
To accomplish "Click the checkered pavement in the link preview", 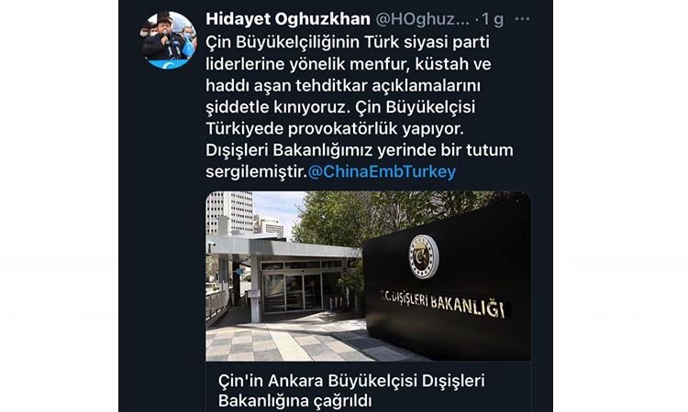I will coord(285,342).
